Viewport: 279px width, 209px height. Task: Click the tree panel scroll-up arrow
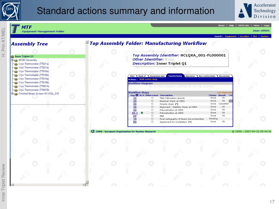[x=87, y=42]
